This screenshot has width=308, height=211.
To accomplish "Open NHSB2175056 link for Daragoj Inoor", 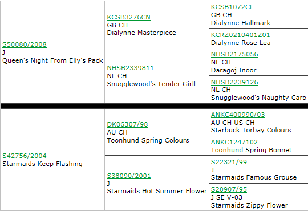I will tap(234, 54).
